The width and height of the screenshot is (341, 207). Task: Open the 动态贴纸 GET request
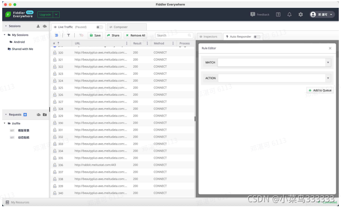[23, 138]
